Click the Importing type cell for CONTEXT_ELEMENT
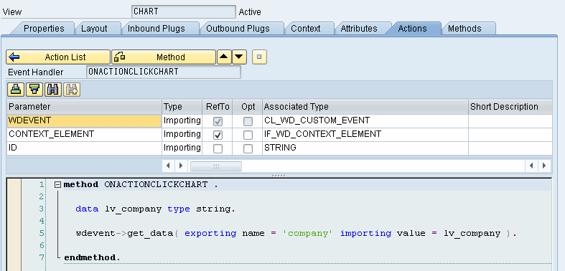The height and width of the screenshot is (271, 565). pos(182,134)
